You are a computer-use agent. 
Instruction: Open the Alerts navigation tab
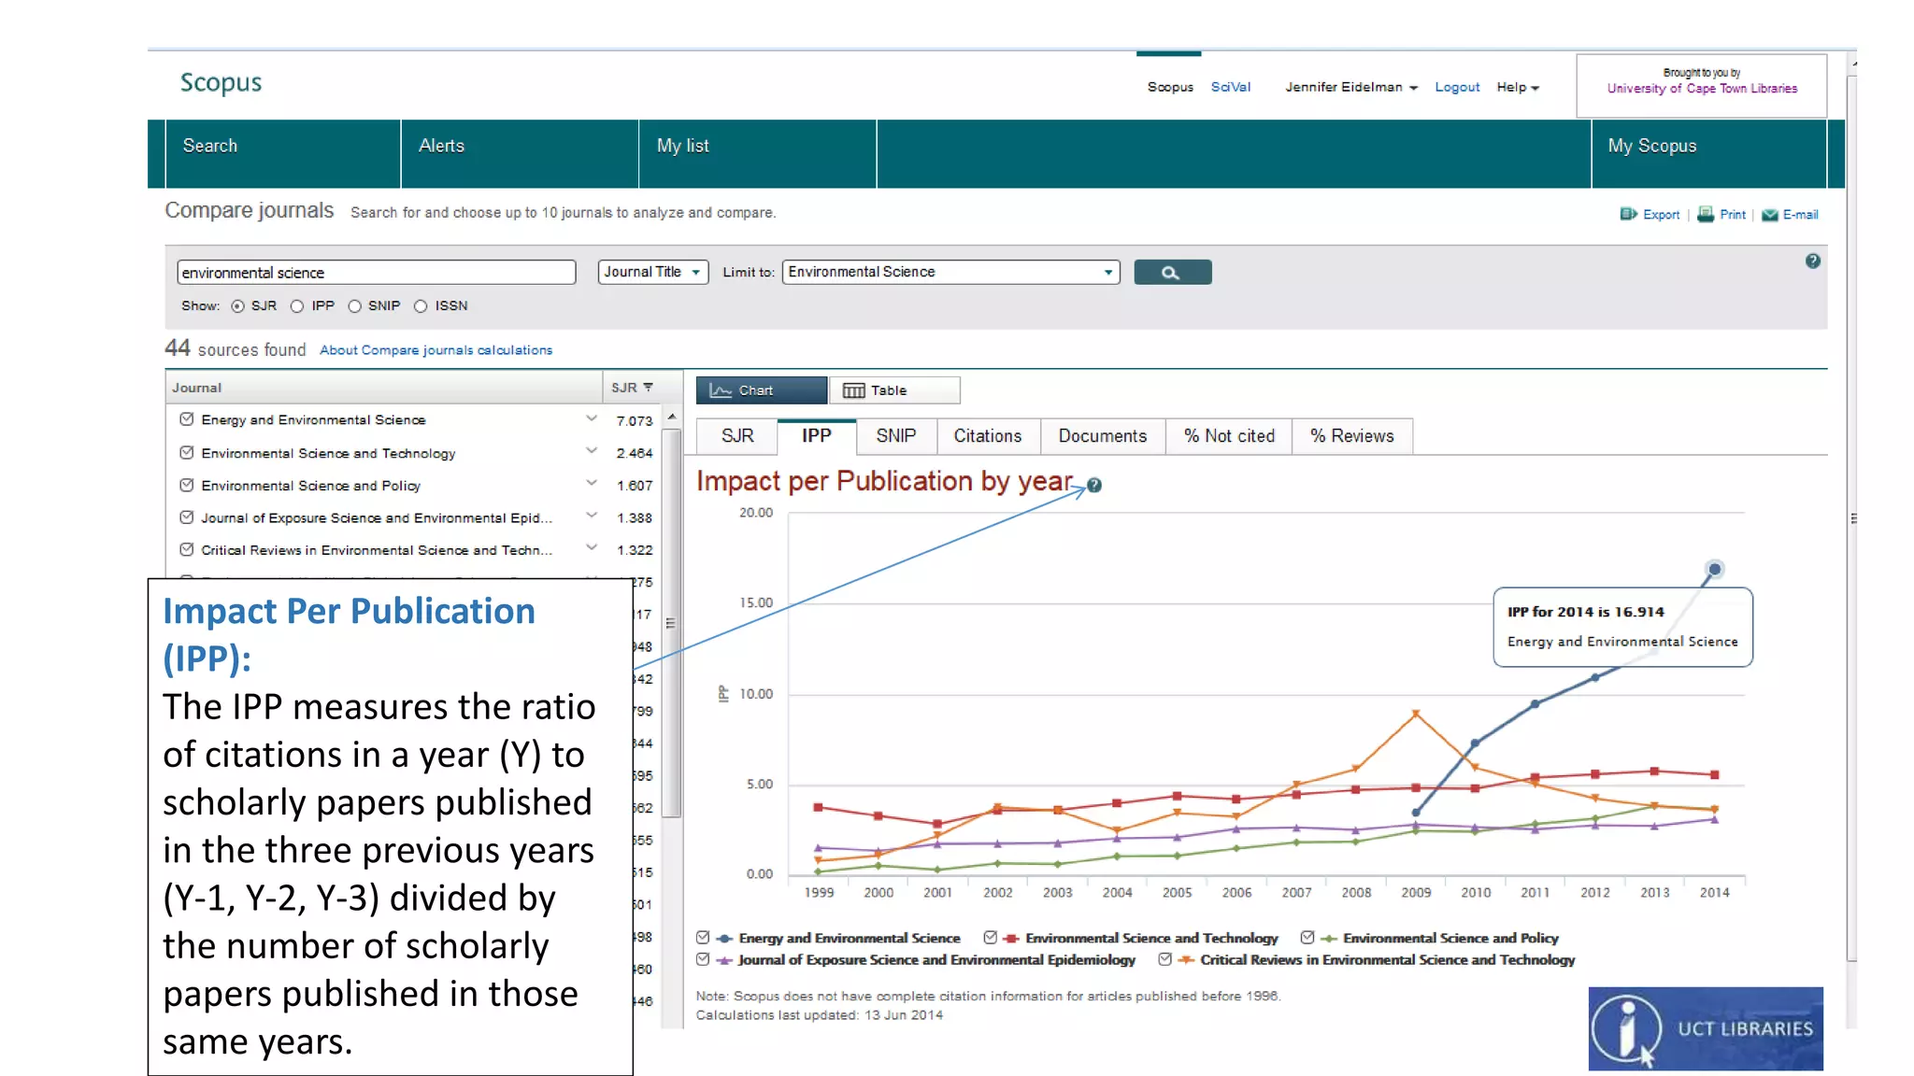520,154
